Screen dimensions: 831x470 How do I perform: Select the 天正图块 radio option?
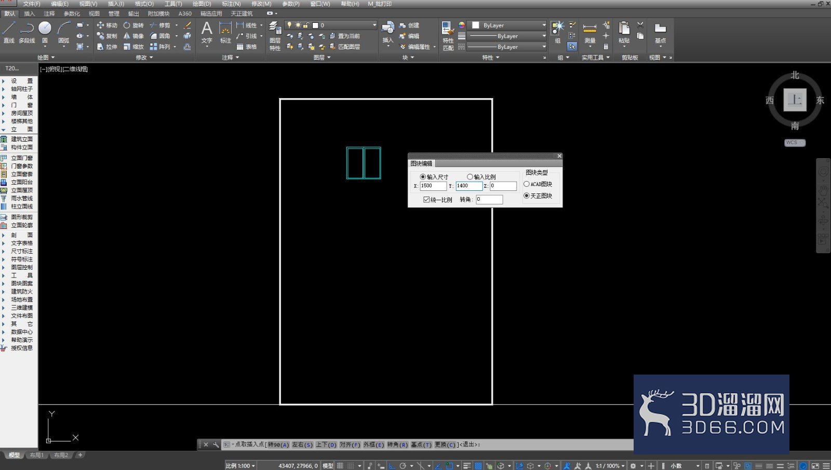(527, 196)
